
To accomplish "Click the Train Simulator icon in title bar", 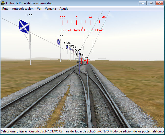I will tap(3, 3).
